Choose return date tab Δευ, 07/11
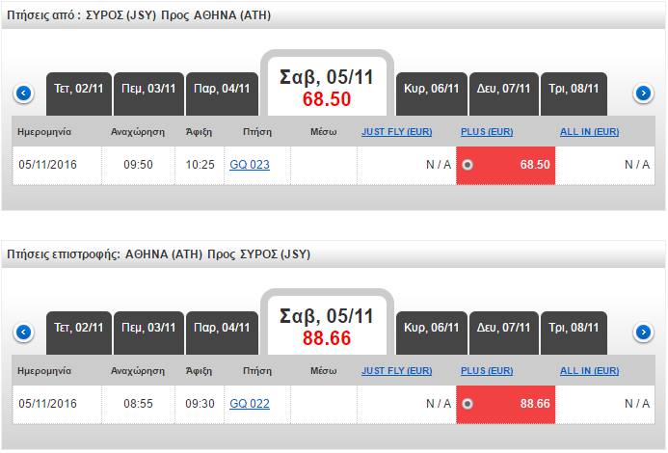 tap(503, 328)
